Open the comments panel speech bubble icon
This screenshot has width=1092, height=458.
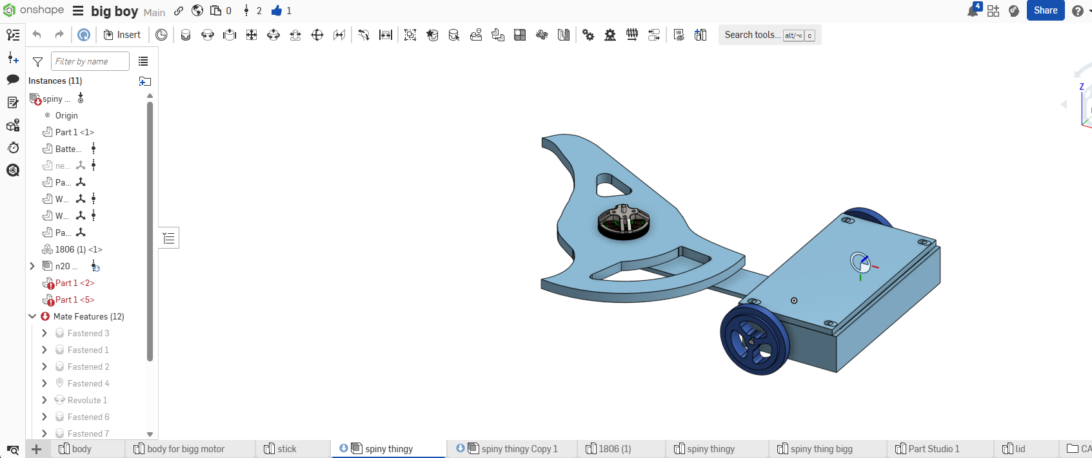tap(13, 80)
